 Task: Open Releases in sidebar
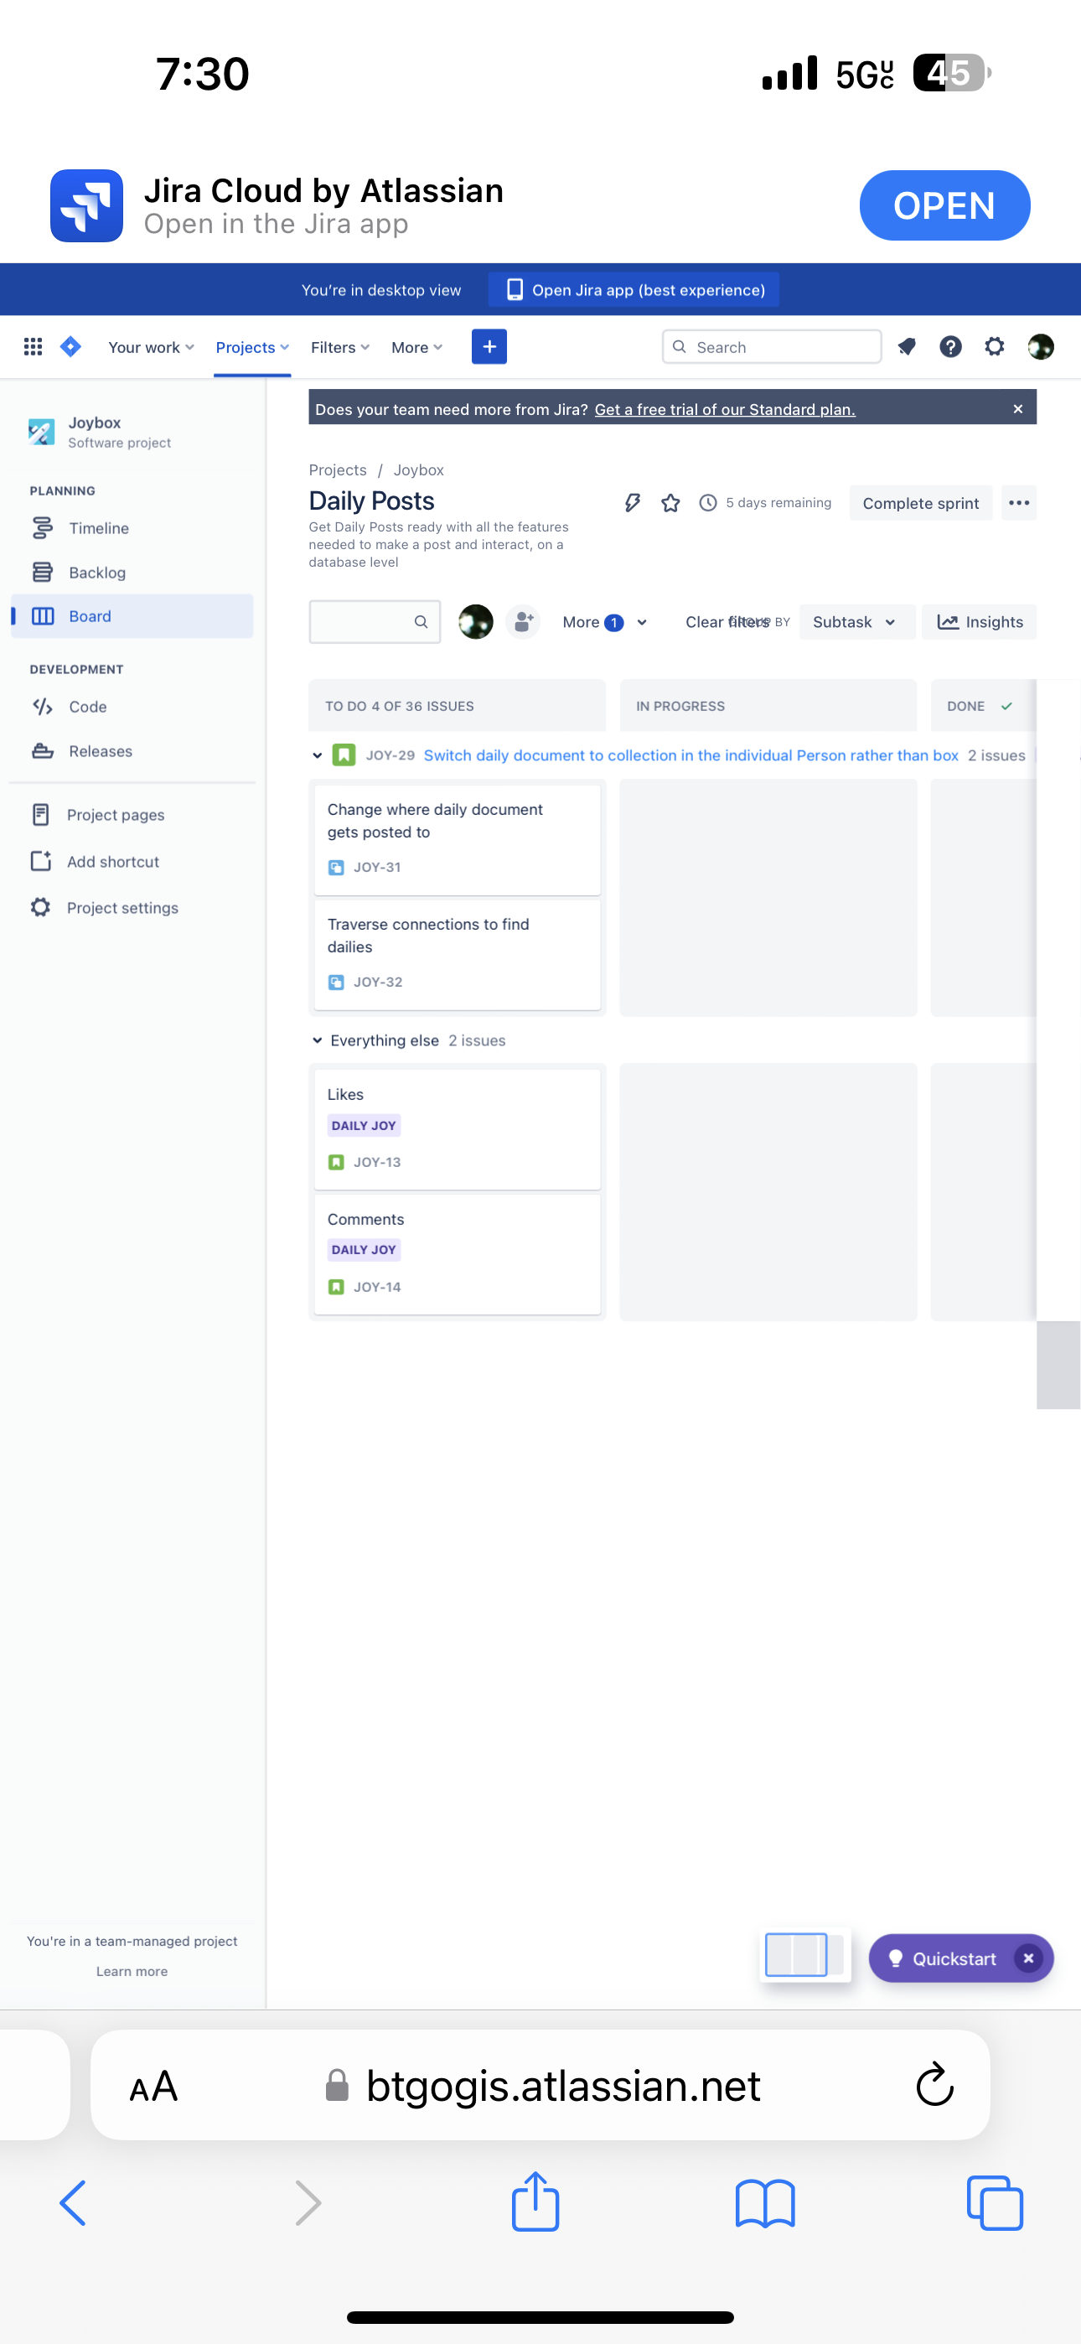pos(132,750)
